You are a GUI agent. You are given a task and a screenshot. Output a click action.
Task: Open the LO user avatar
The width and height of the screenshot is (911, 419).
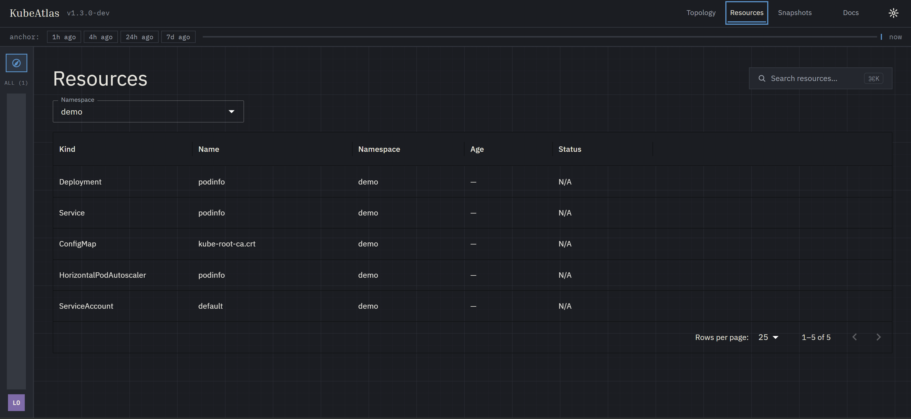[x=16, y=403]
